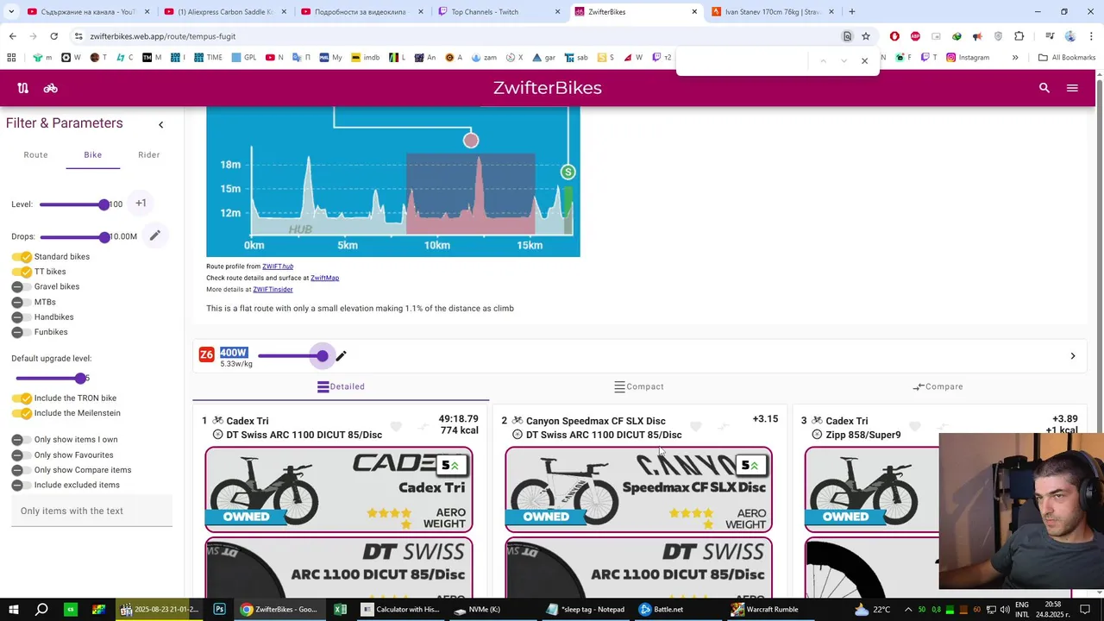This screenshot has width=1104, height=621.
Task: Open the ZWIFTinsider details link
Action: pyautogui.click(x=273, y=290)
